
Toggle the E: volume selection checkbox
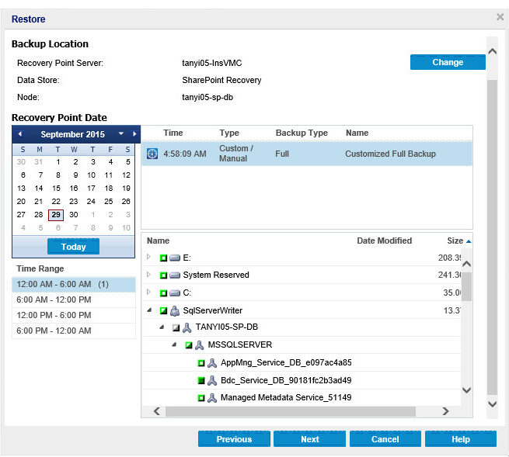(163, 258)
